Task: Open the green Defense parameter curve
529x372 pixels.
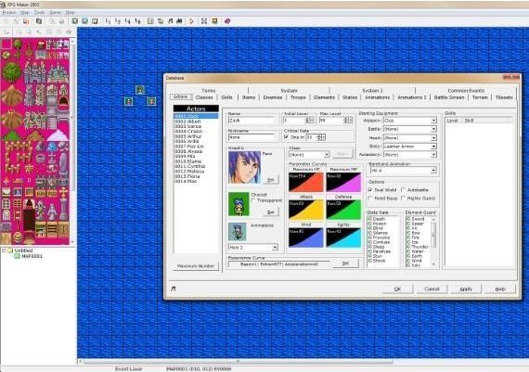Action: coord(343,210)
